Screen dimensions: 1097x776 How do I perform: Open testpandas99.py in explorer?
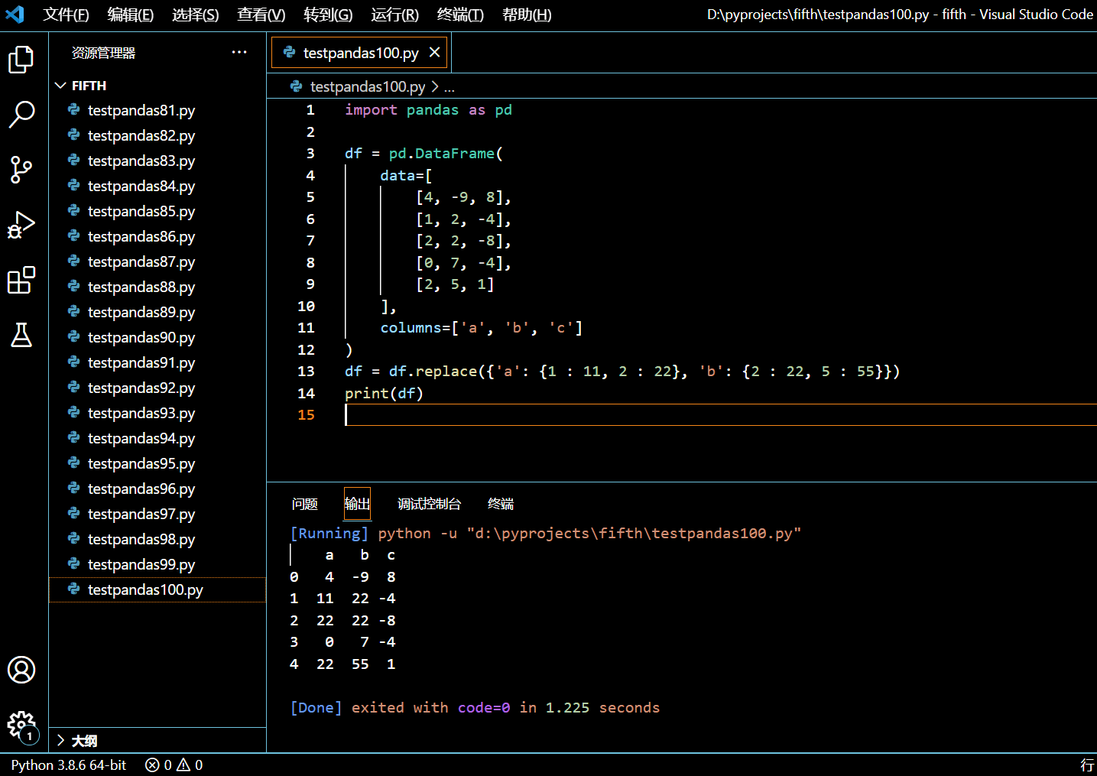157,564
